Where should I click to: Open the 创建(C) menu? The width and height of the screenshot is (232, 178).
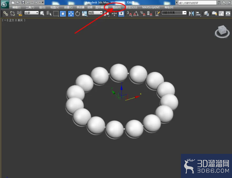pyautogui.click(x=68, y=7)
